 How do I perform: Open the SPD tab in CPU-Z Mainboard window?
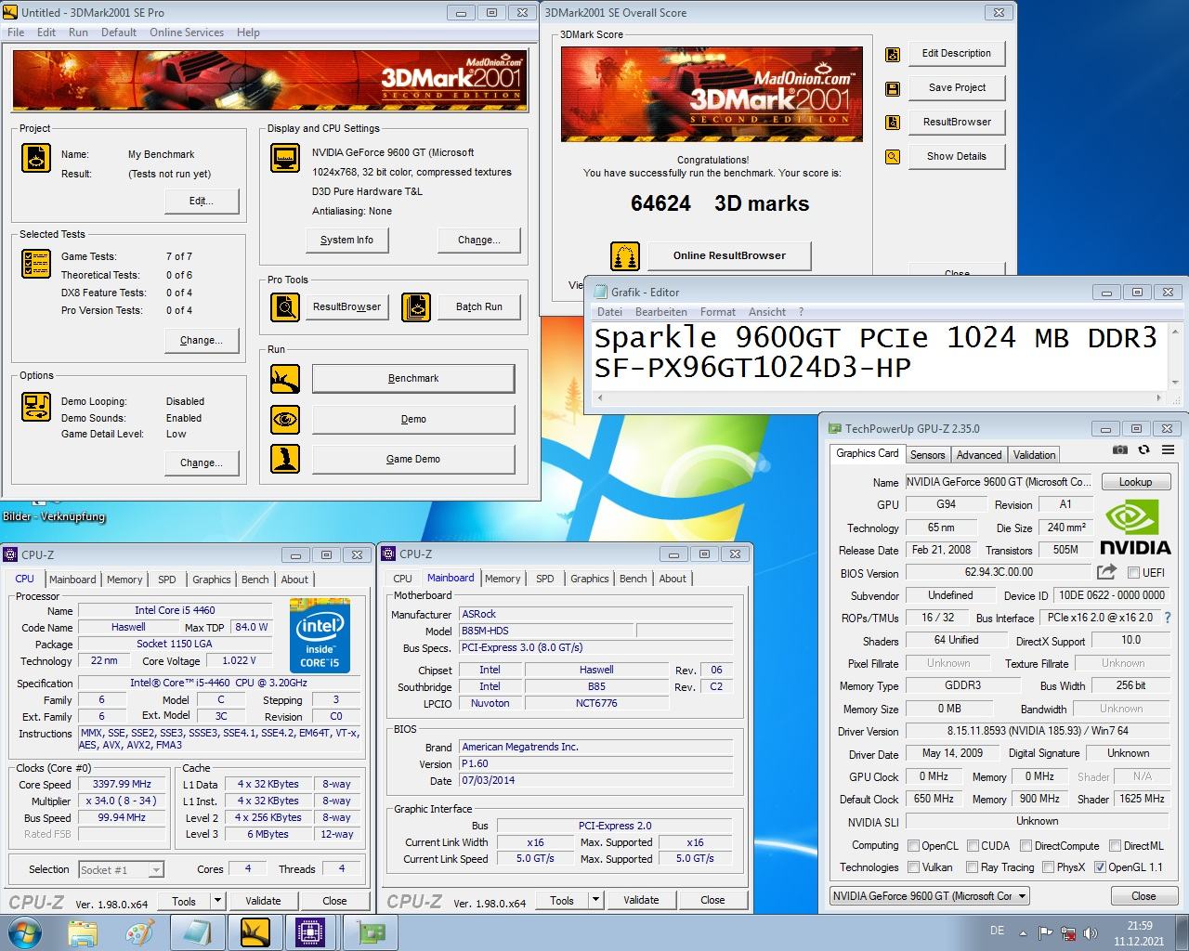545,579
